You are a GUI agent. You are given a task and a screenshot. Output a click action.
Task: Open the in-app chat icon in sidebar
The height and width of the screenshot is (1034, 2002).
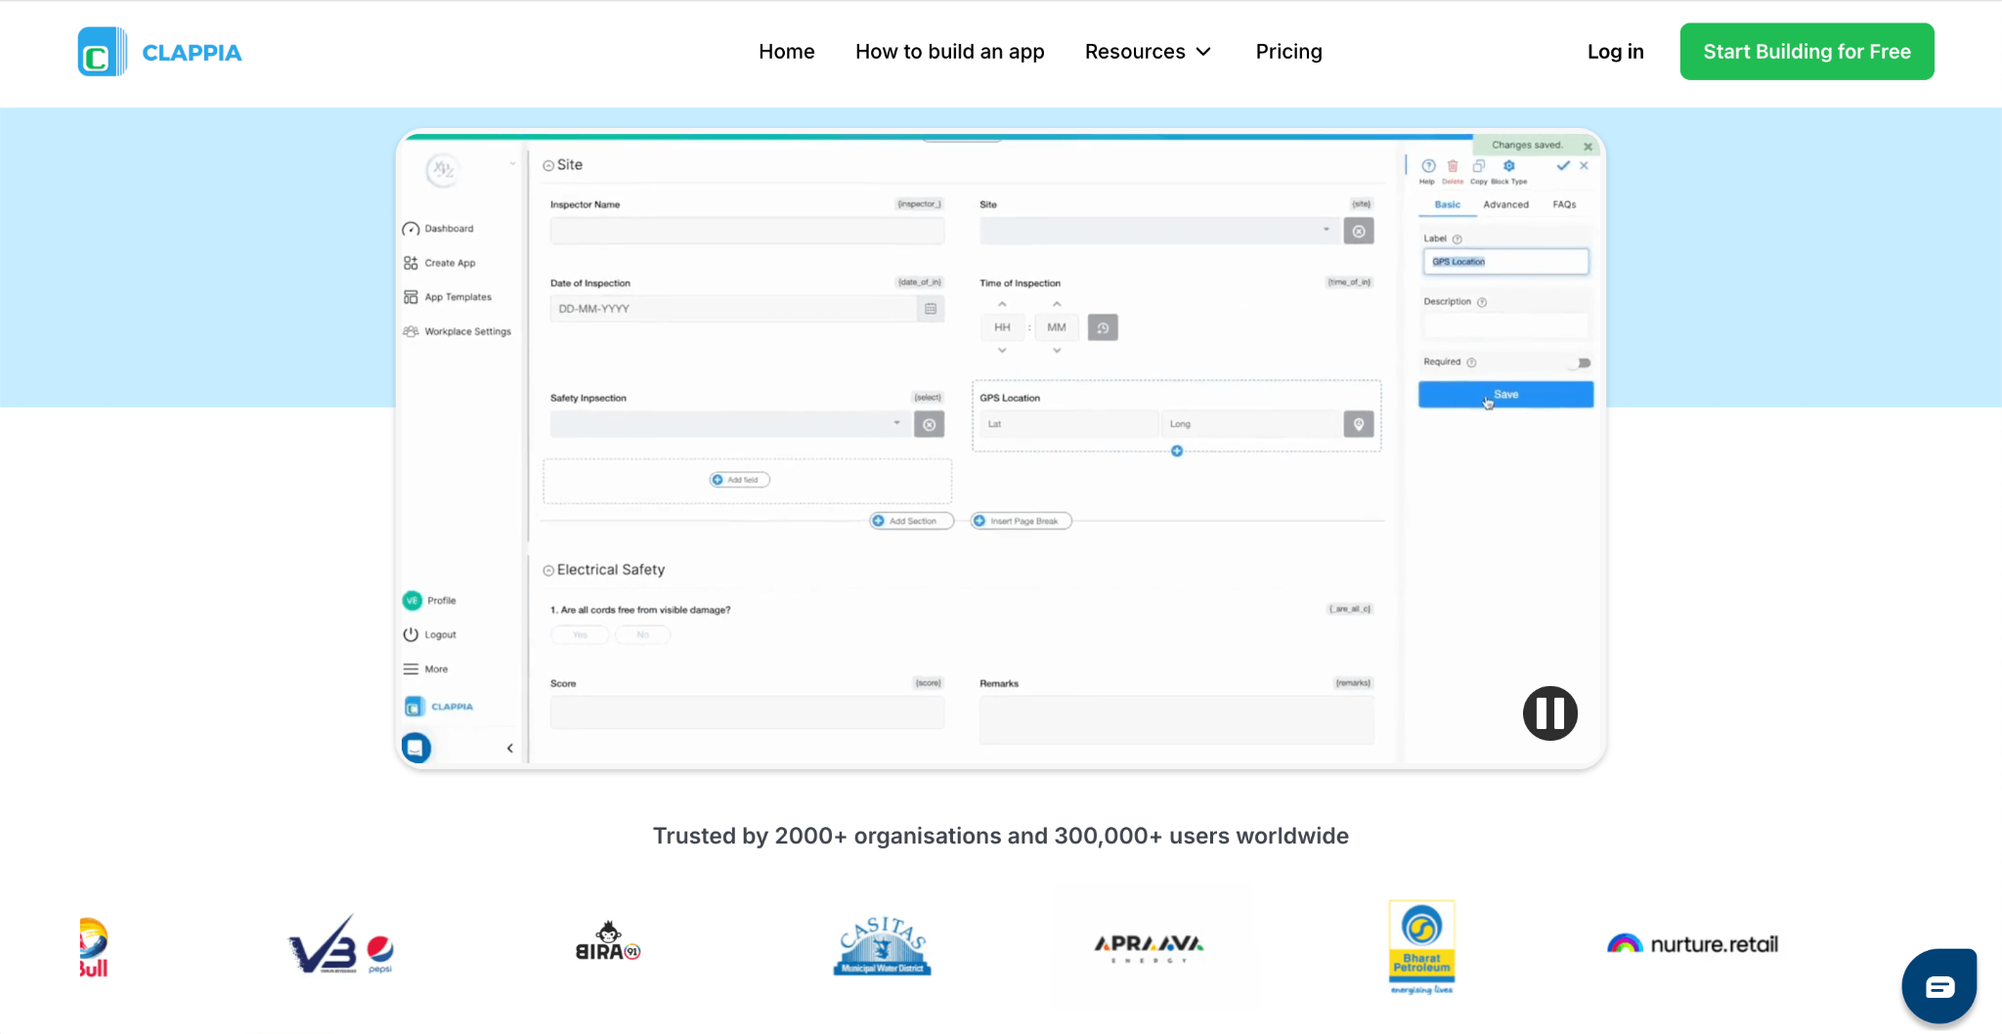(415, 748)
